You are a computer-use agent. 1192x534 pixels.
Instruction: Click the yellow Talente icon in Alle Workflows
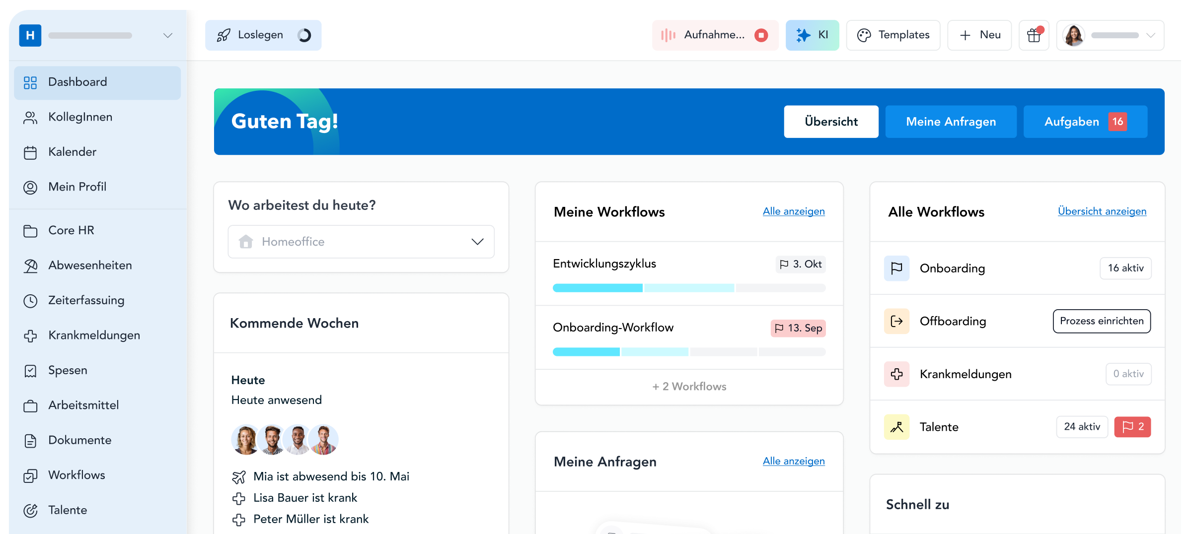(896, 427)
